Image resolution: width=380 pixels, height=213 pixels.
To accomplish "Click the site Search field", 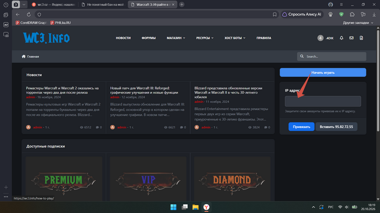I will (331, 56).
